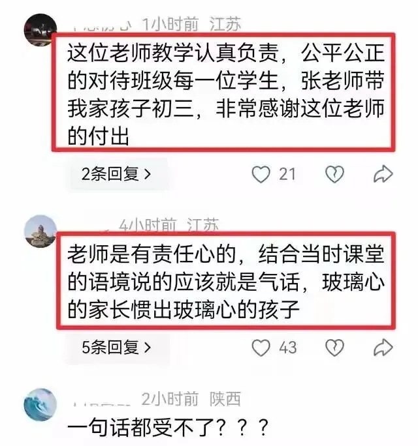This screenshot has width=418, height=446.
Task: Select the comment 一句话都受不了
Action: pyautogui.click(x=168, y=428)
